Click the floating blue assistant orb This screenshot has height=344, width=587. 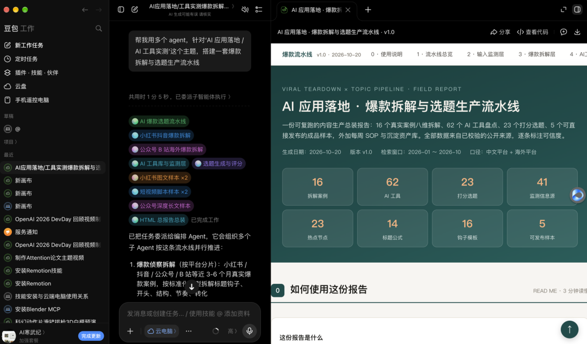point(578,195)
